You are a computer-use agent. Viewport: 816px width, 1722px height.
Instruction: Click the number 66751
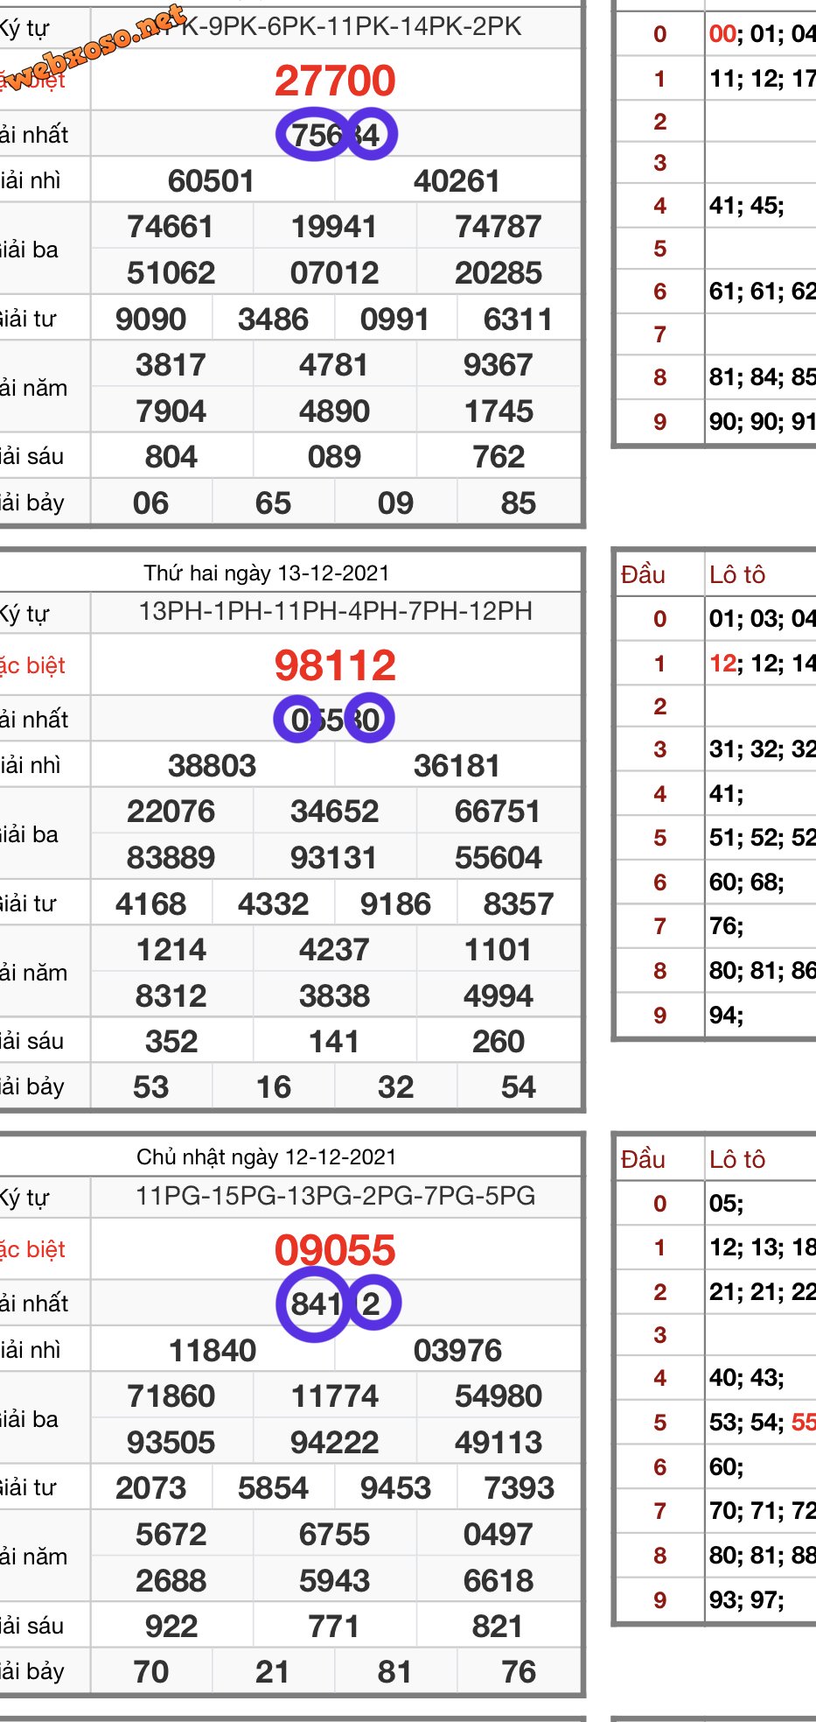pyautogui.click(x=499, y=812)
